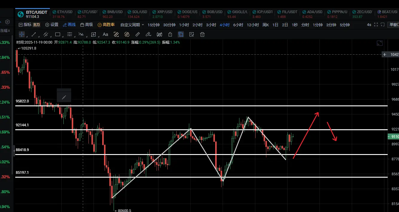
Task: Switch to the 1日 daily timeframe
Action: (x=275, y=25)
